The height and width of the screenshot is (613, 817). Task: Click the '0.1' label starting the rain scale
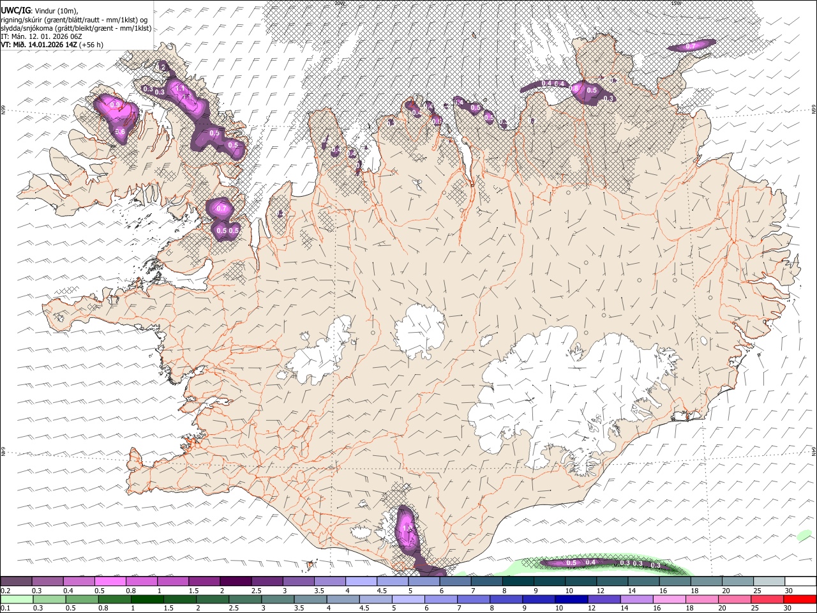point(5,609)
